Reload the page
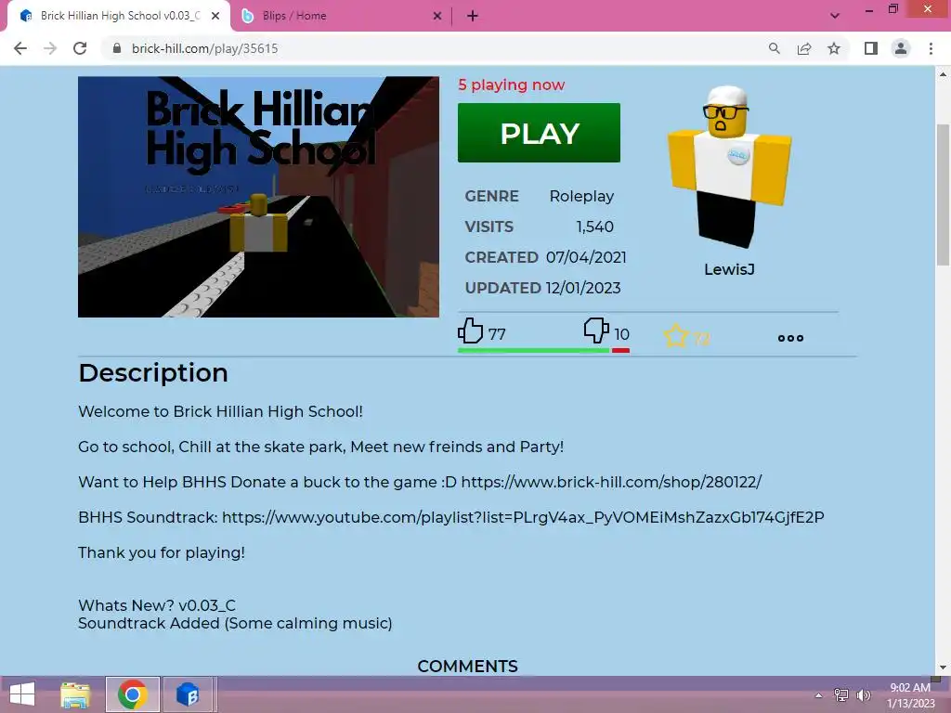This screenshot has width=951, height=713. click(x=80, y=48)
